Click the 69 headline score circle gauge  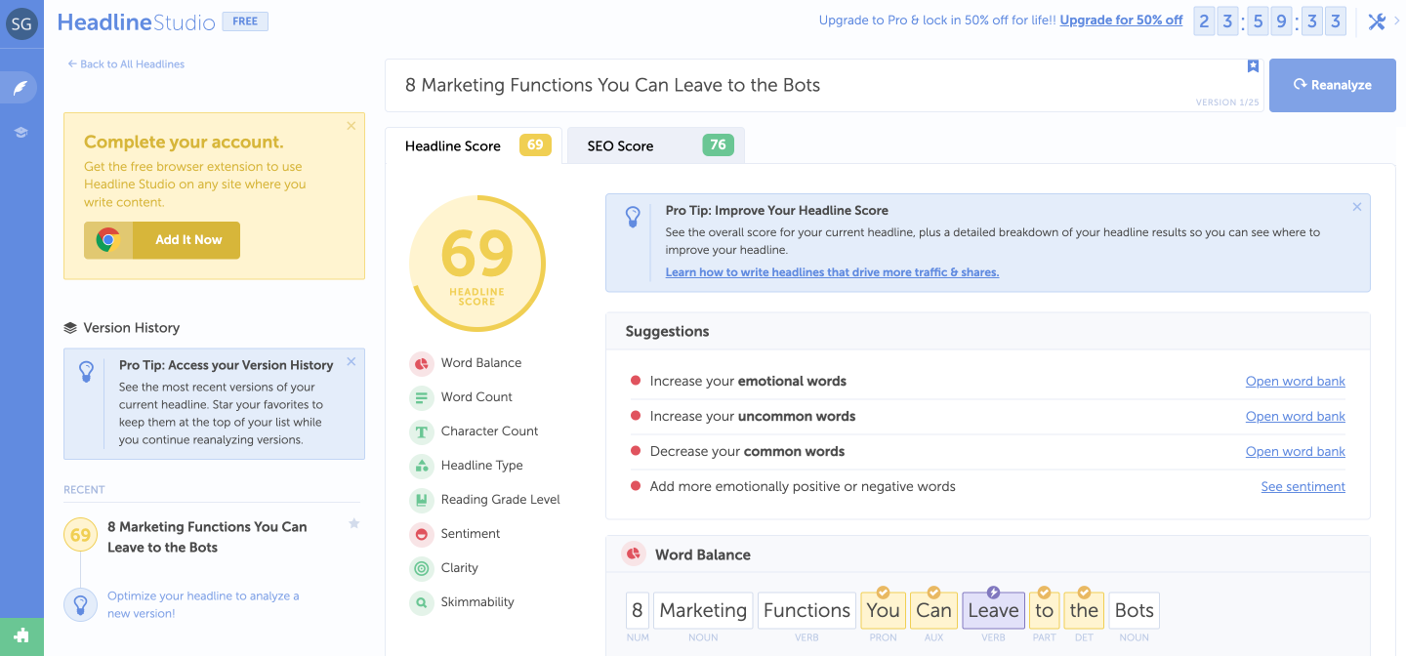pyautogui.click(x=476, y=264)
